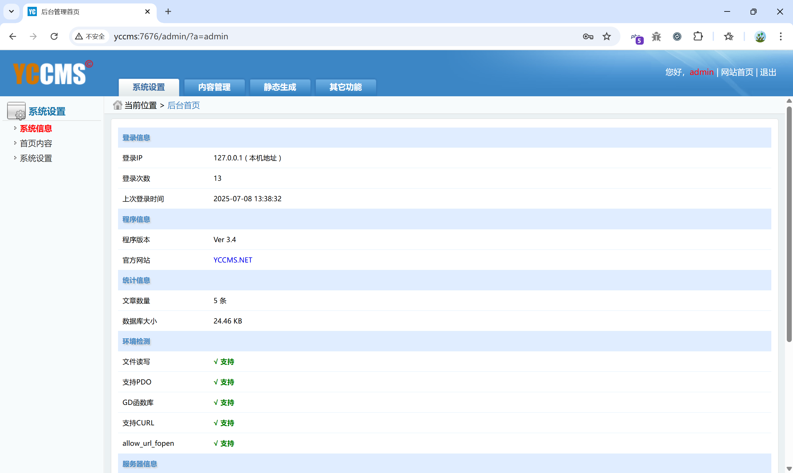
Task: Bookmark this page with the star icon
Action: tap(607, 37)
